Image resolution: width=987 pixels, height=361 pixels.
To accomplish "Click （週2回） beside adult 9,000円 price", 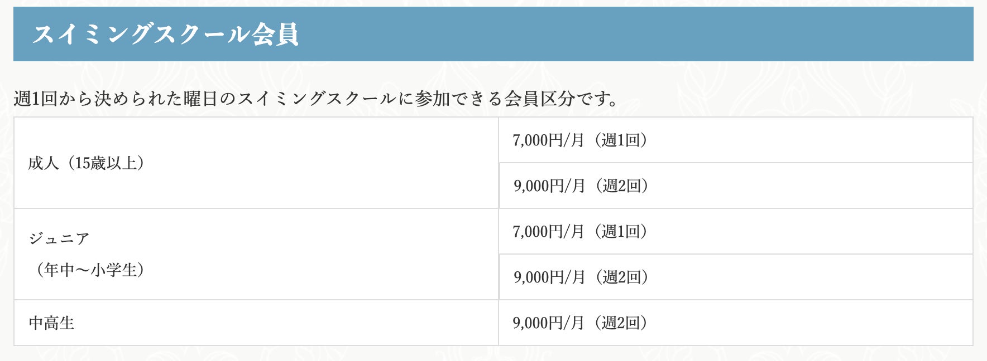I will (x=621, y=186).
